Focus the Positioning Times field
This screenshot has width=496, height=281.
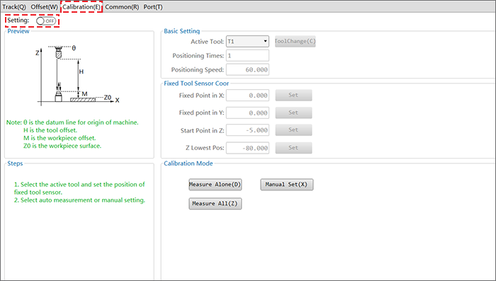coord(247,56)
